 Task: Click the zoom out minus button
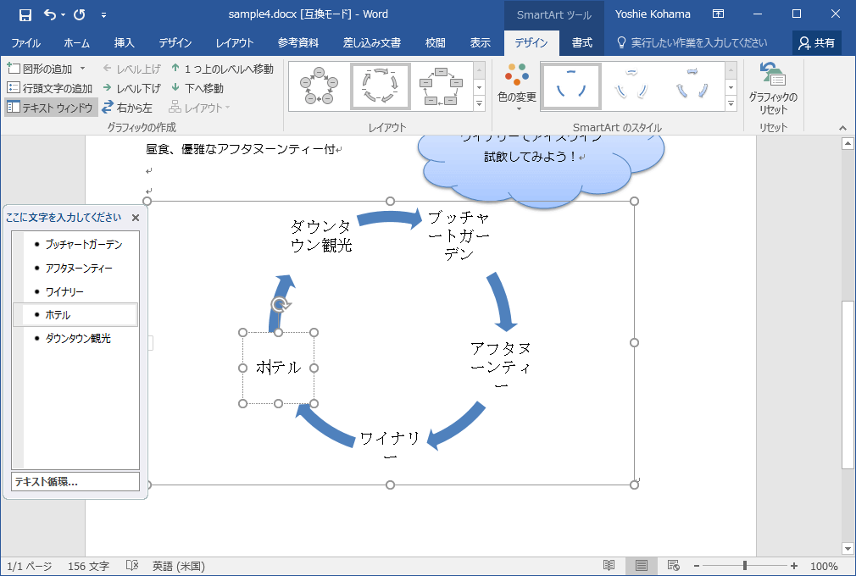point(697,566)
